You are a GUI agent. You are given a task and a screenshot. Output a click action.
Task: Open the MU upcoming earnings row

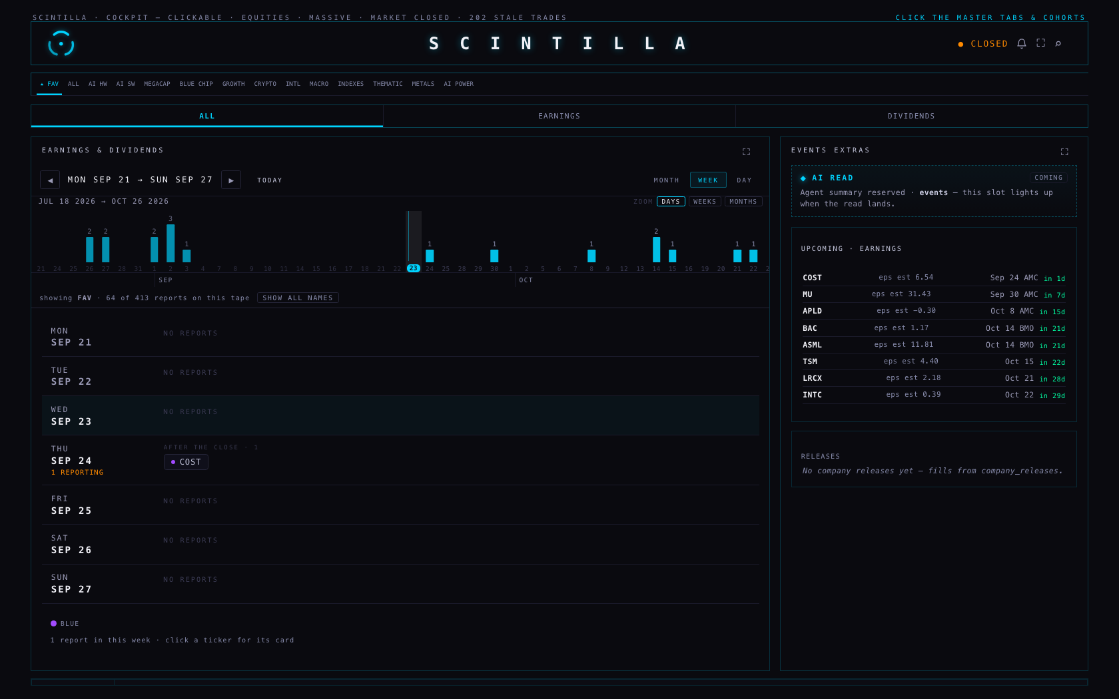pyautogui.click(x=934, y=294)
